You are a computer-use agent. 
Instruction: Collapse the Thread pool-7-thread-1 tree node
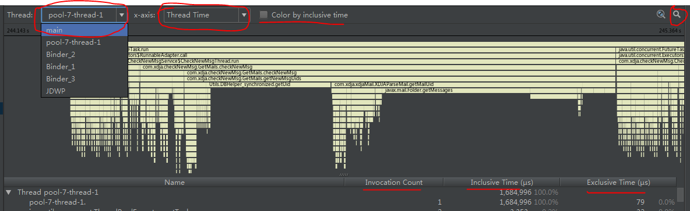[8, 192]
